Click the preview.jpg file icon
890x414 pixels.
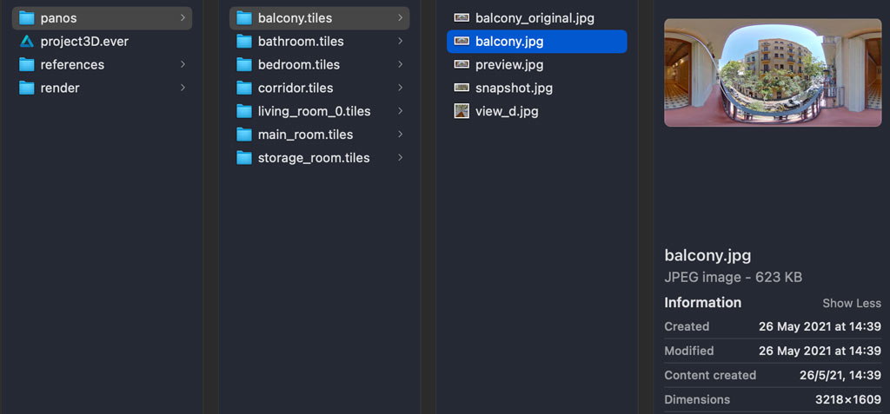click(x=462, y=65)
